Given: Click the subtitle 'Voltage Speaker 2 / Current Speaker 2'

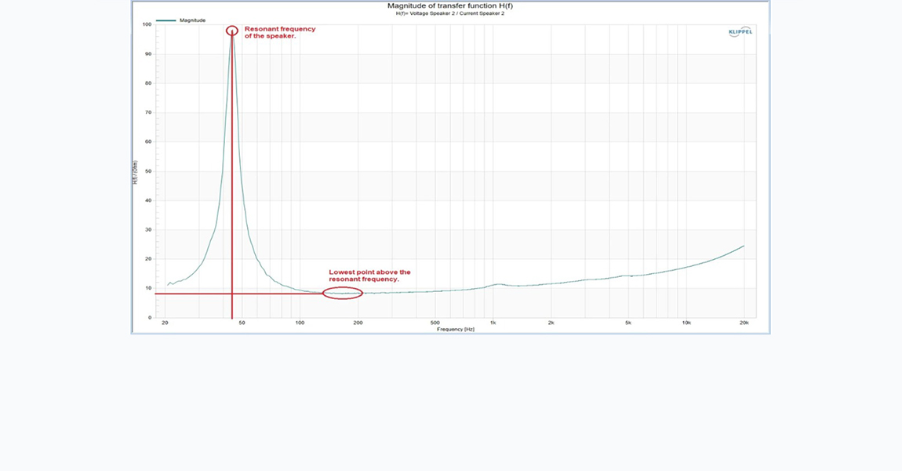Looking at the screenshot, I should tap(450, 13).
